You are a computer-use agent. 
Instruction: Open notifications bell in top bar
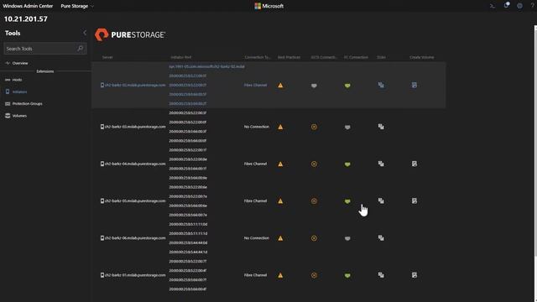(x=506, y=6)
